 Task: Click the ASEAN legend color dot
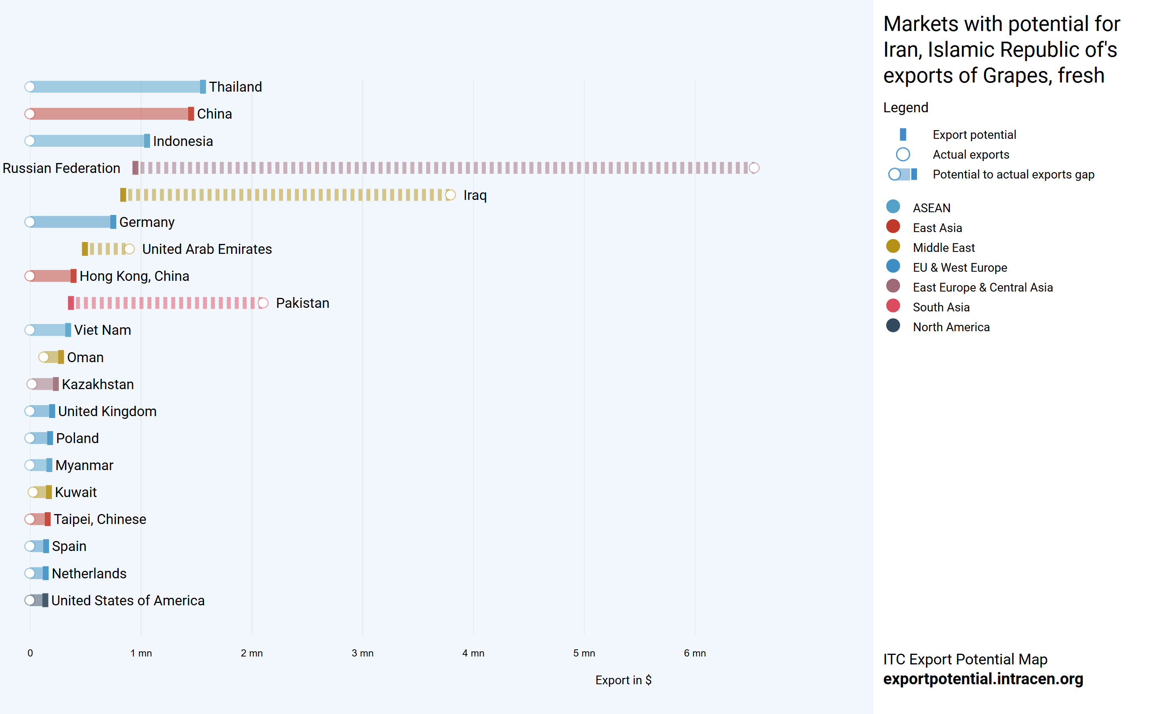893,207
